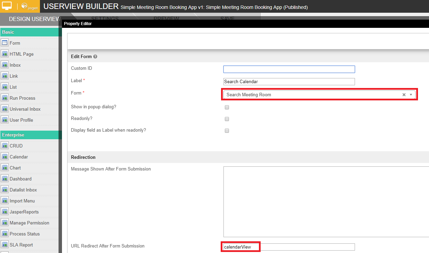429x253 pixels.
Task: Expand the Form dropdown arrow
Action: point(411,95)
